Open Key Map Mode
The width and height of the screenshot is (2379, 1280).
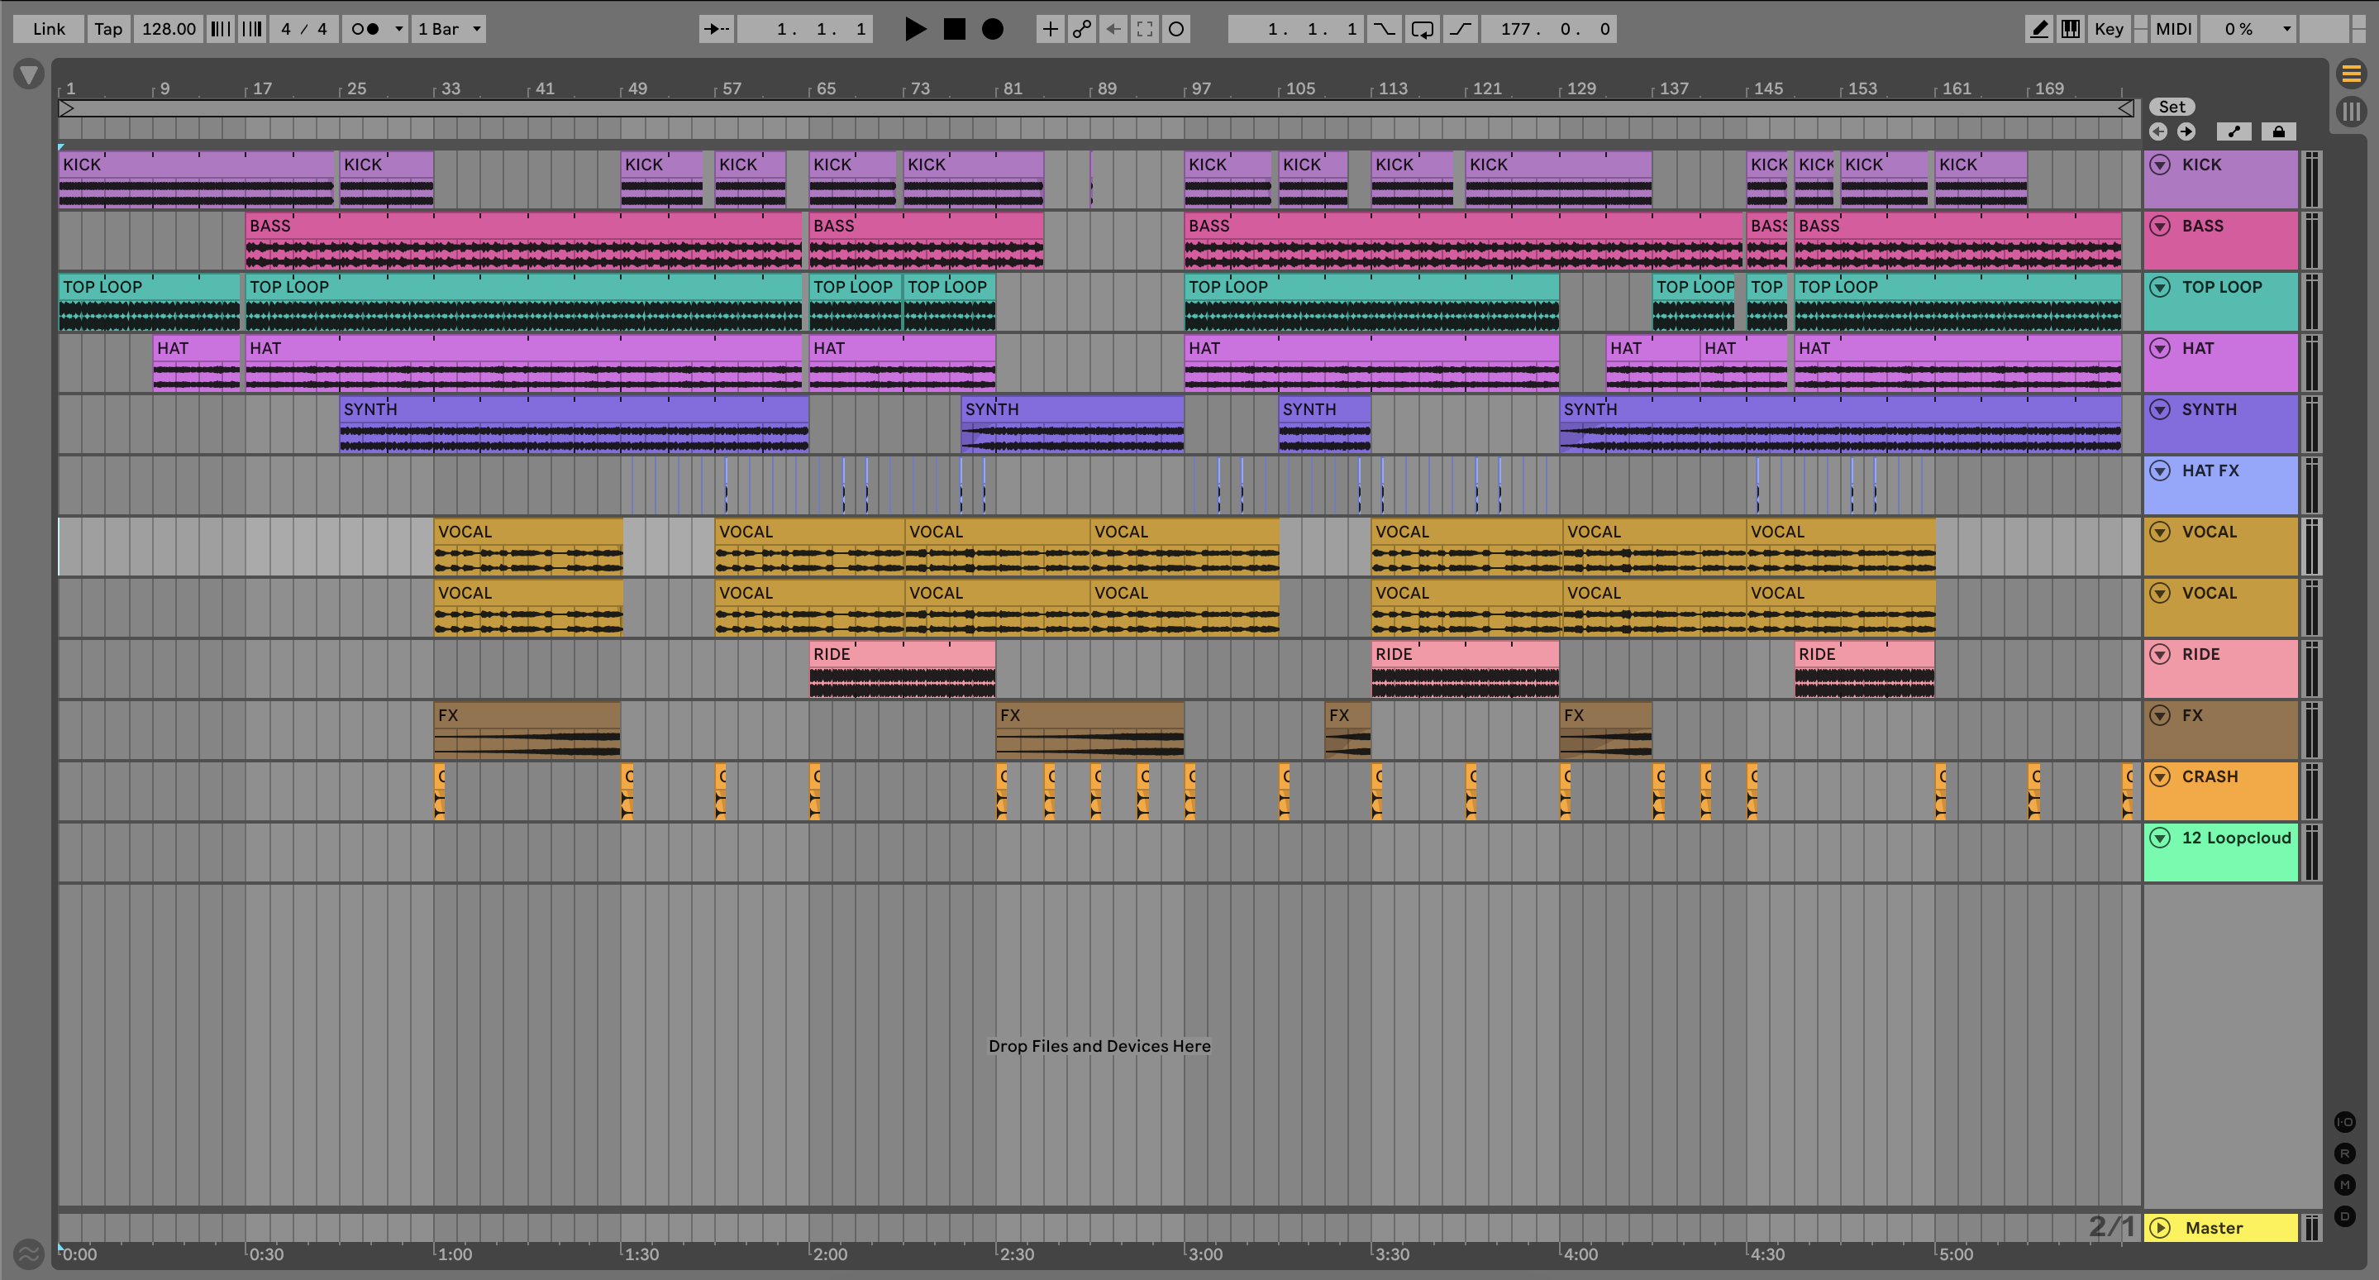coord(2109,29)
